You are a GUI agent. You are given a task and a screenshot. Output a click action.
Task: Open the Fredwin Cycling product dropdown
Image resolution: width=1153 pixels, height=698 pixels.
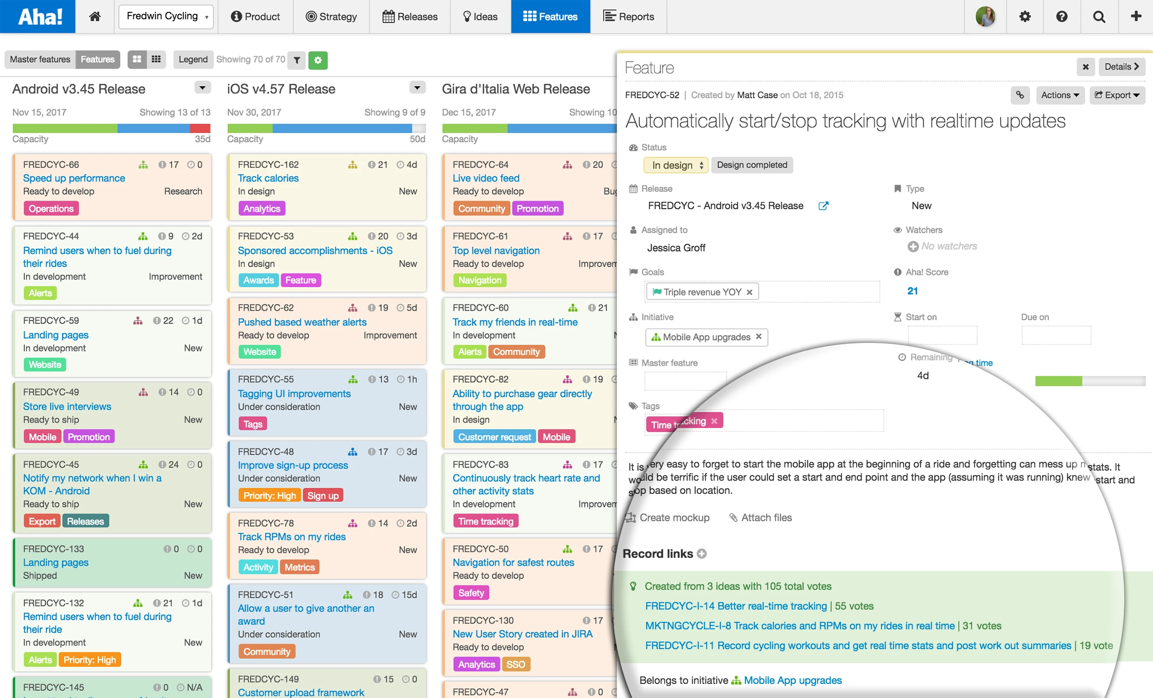[x=166, y=16]
